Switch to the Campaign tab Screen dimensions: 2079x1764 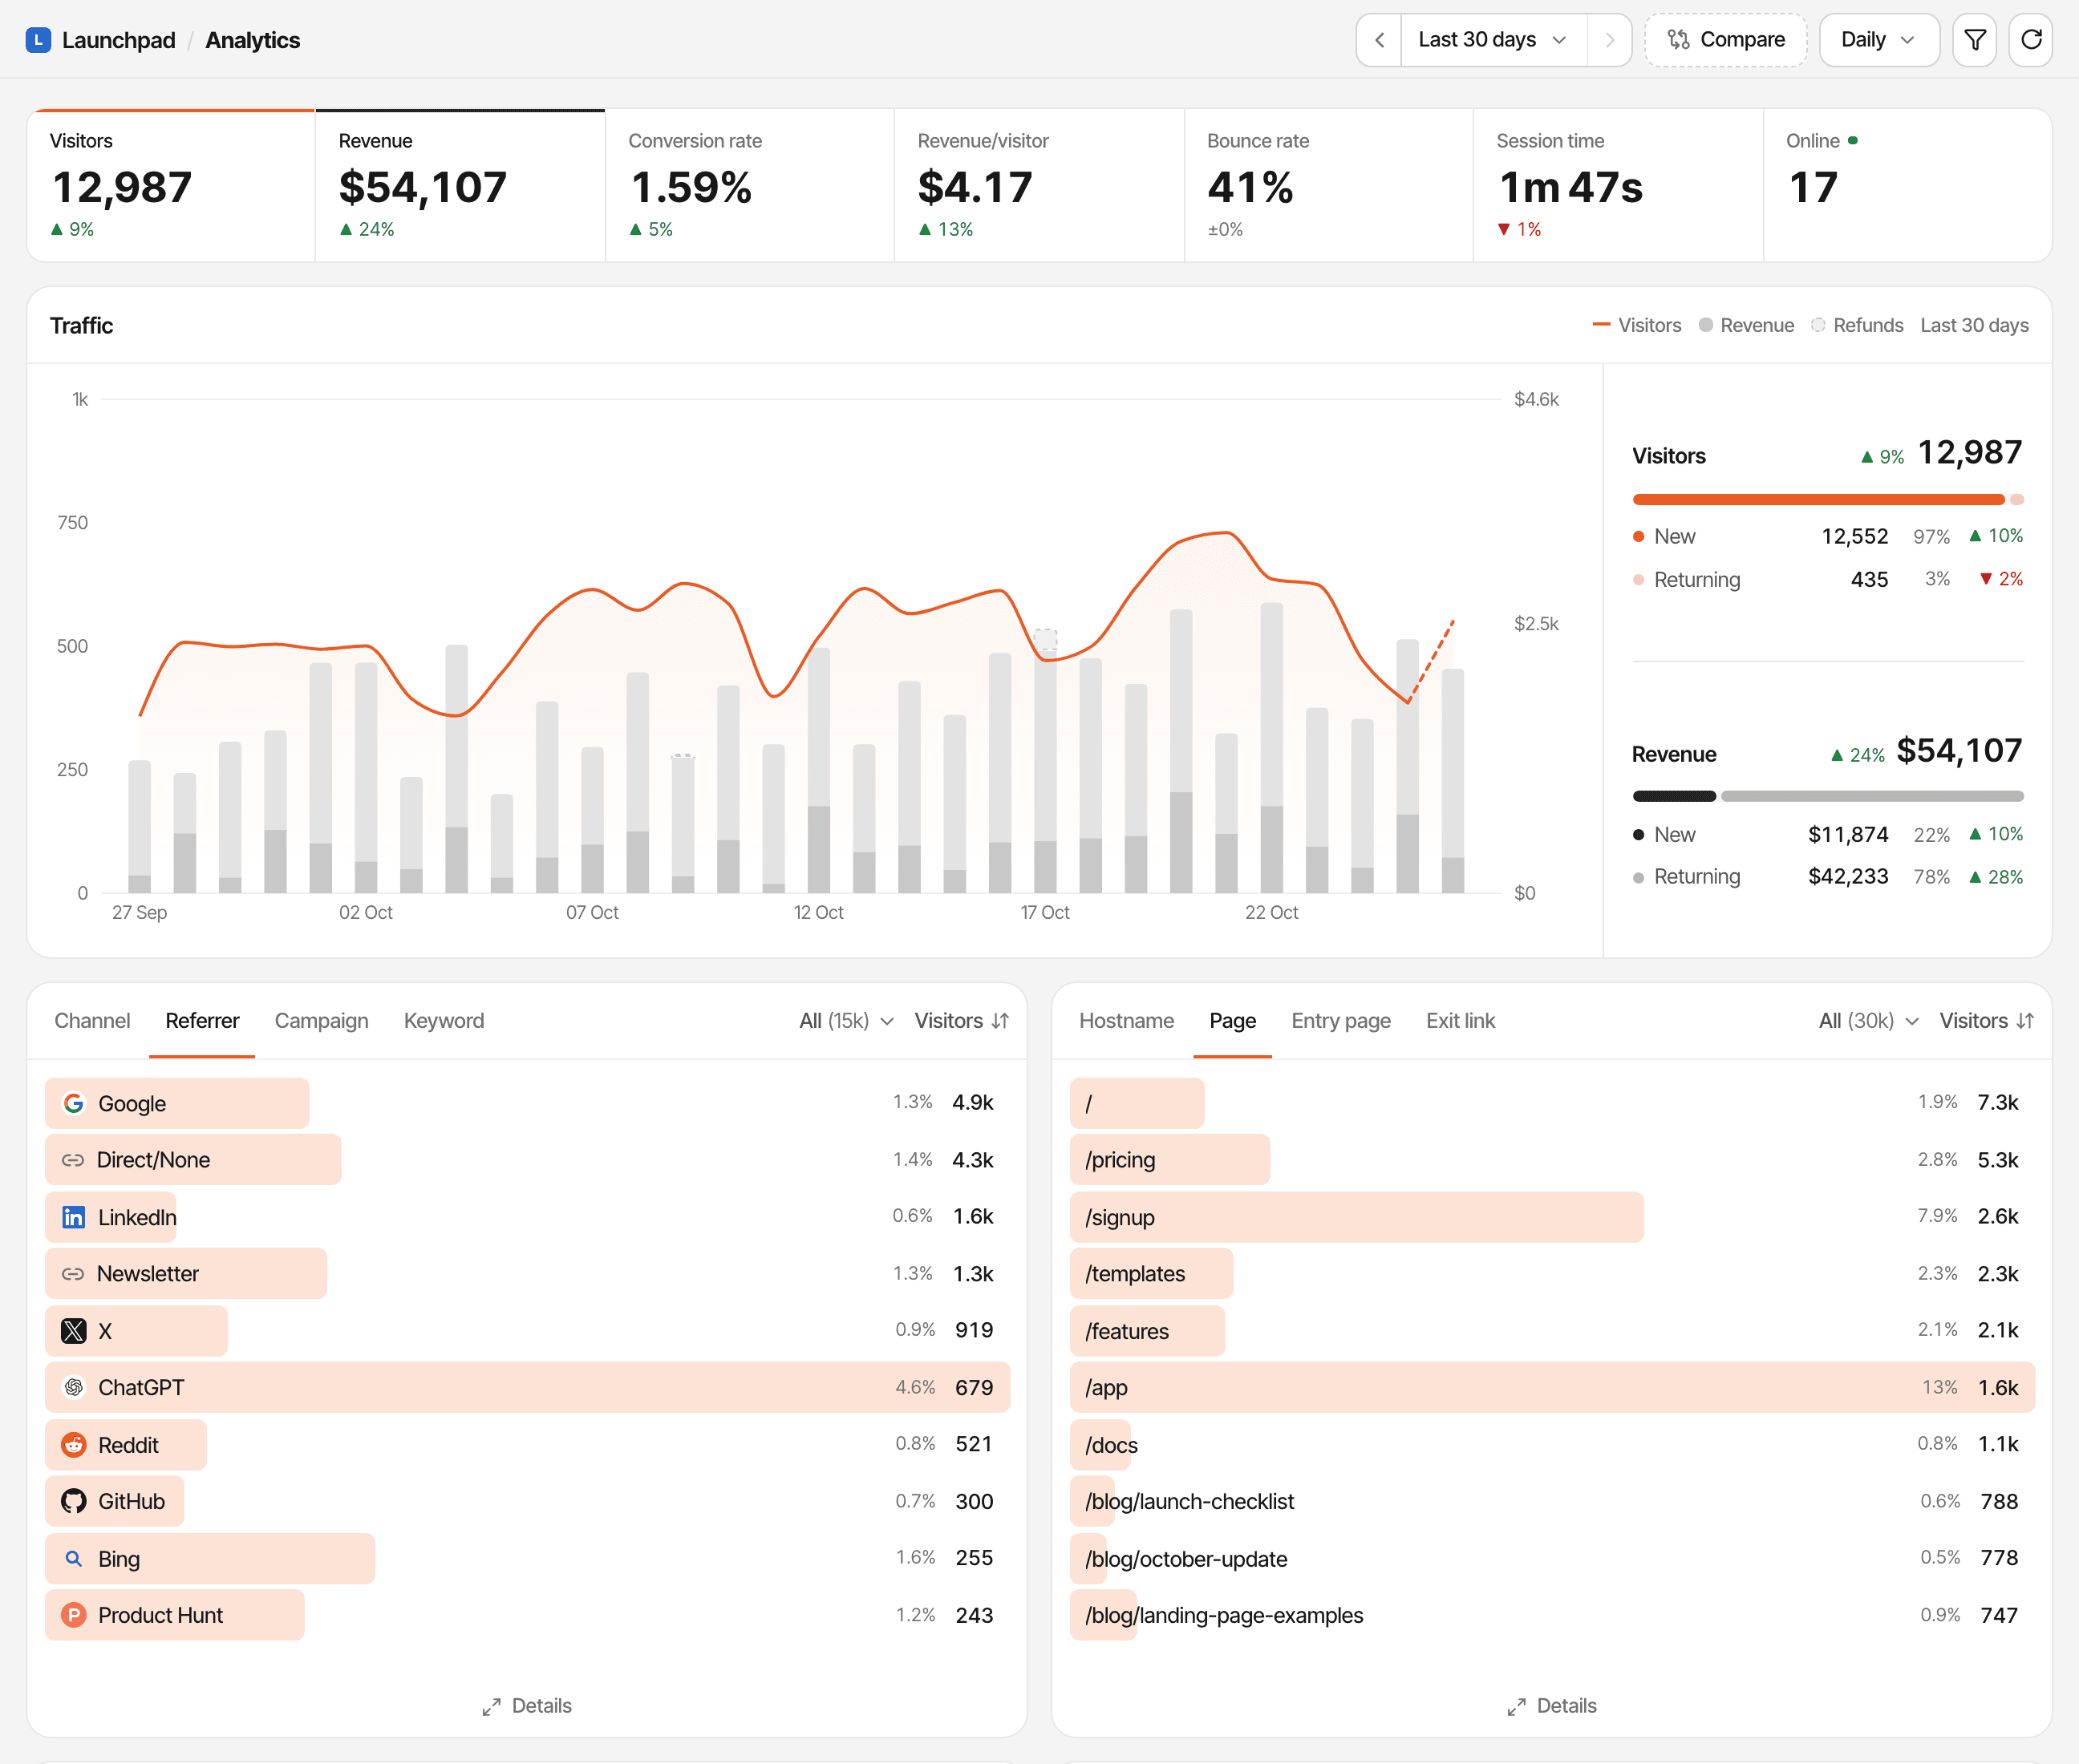point(321,1021)
